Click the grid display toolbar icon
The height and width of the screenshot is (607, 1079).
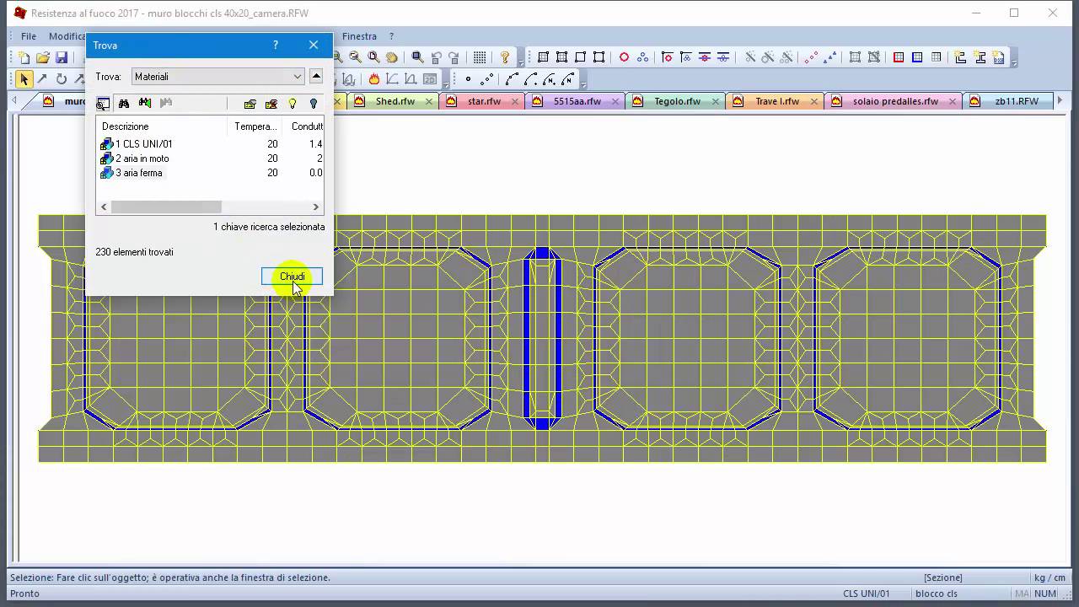pos(480,57)
